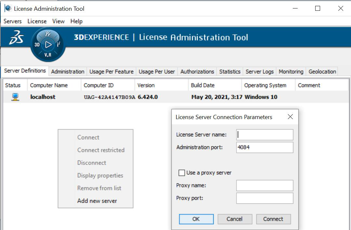Focus the License Server name field
The width and height of the screenshot is (351, 230).
(x=264, y=135)
